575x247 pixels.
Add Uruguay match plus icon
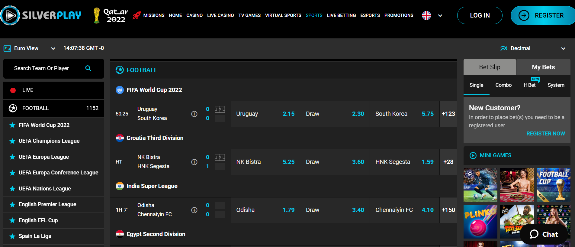[194, 114]
